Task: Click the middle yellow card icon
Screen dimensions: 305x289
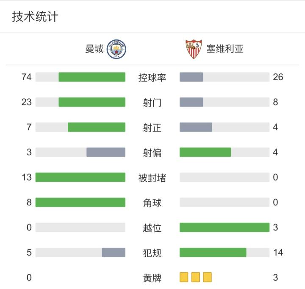Action: [195, 278]
